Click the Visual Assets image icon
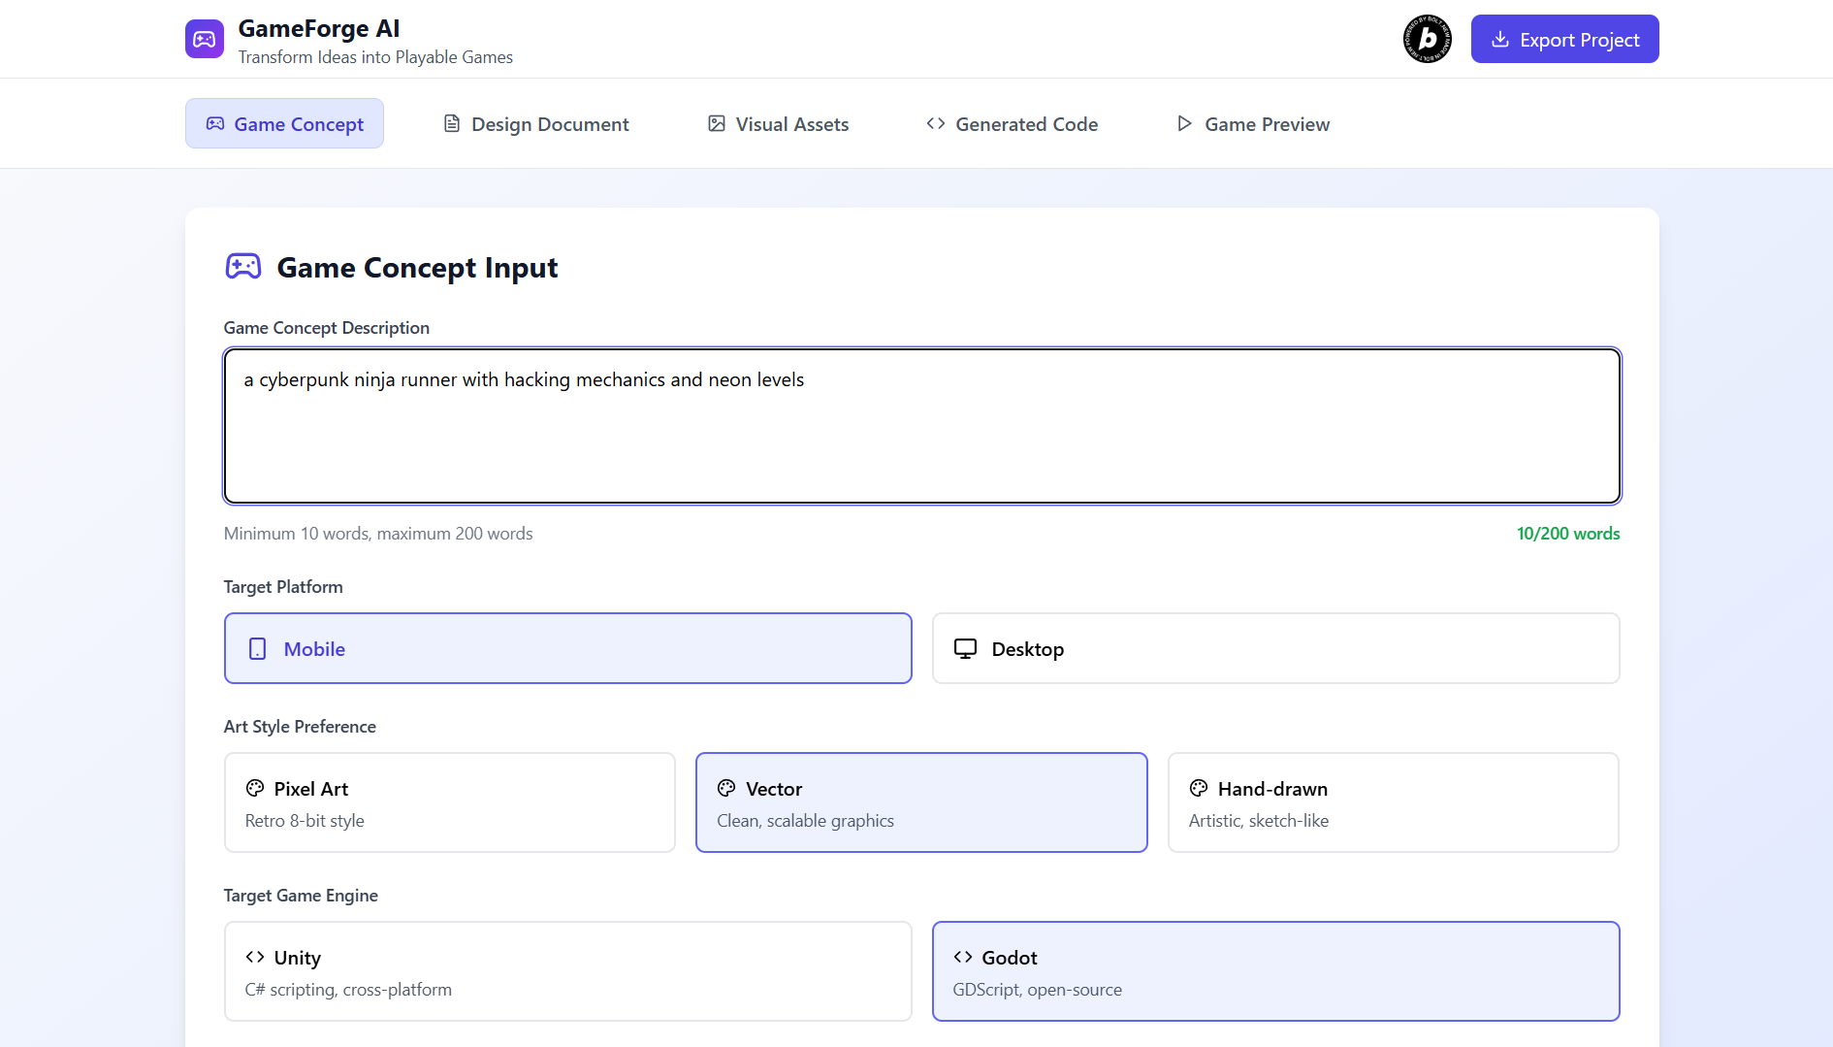Screen dimensions: 1833x1047 [716, 123]
